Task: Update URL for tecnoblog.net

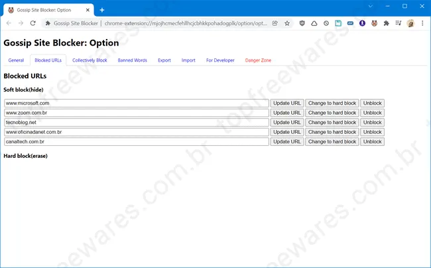Action: pos(287,122)
